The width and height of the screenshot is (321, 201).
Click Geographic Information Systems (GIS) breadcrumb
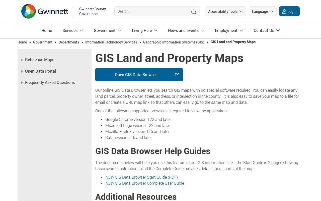pyautogui.click(x=174, y=42)
